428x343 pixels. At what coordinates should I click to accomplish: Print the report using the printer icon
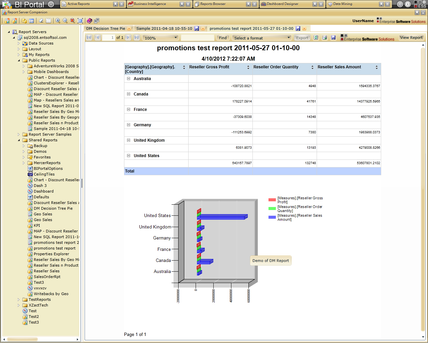[324, 38]
